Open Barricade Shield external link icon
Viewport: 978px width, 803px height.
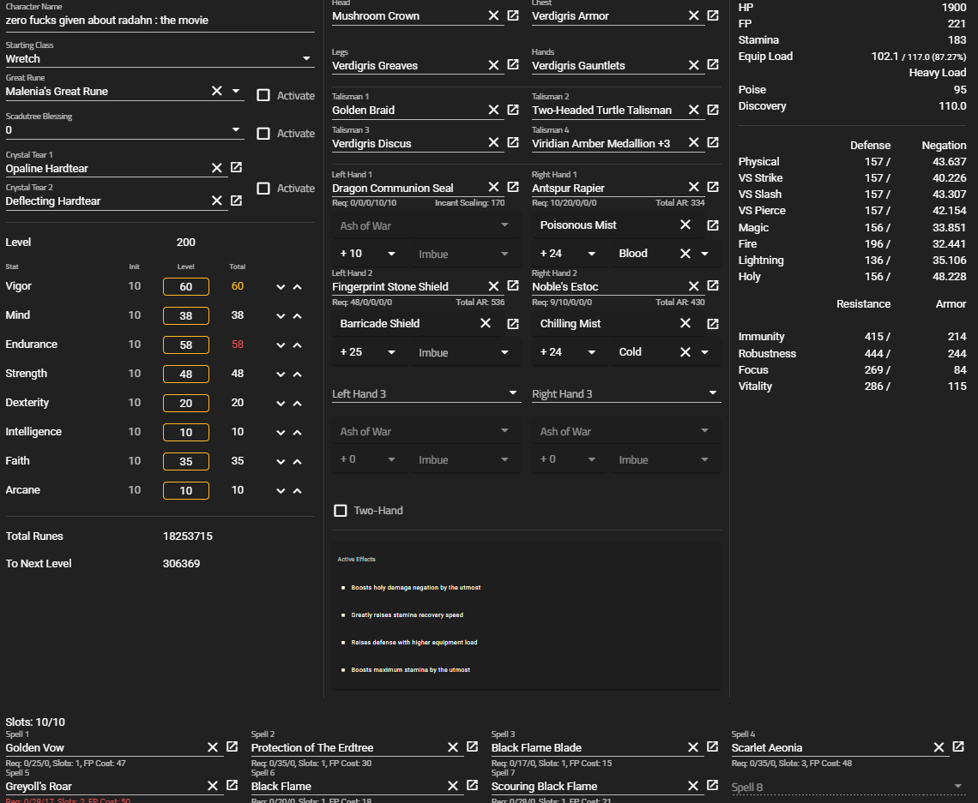click(x=513, y=324)
